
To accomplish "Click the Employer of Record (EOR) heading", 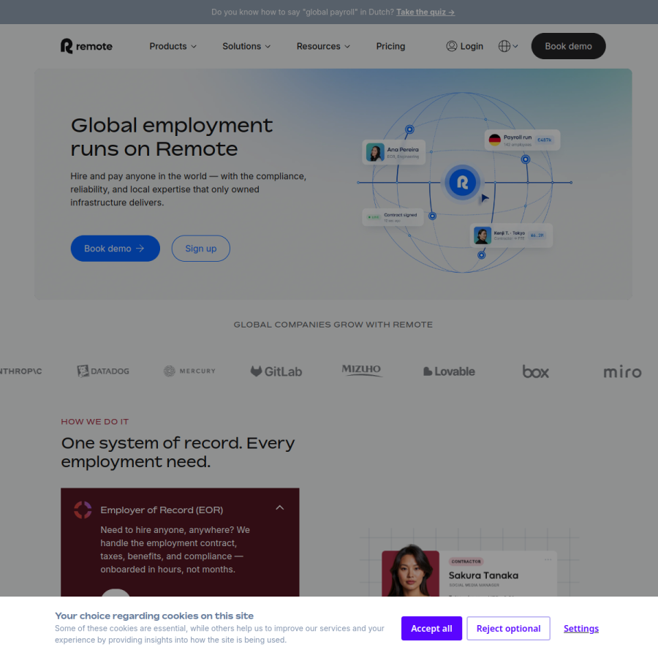I will coord(162,510).
